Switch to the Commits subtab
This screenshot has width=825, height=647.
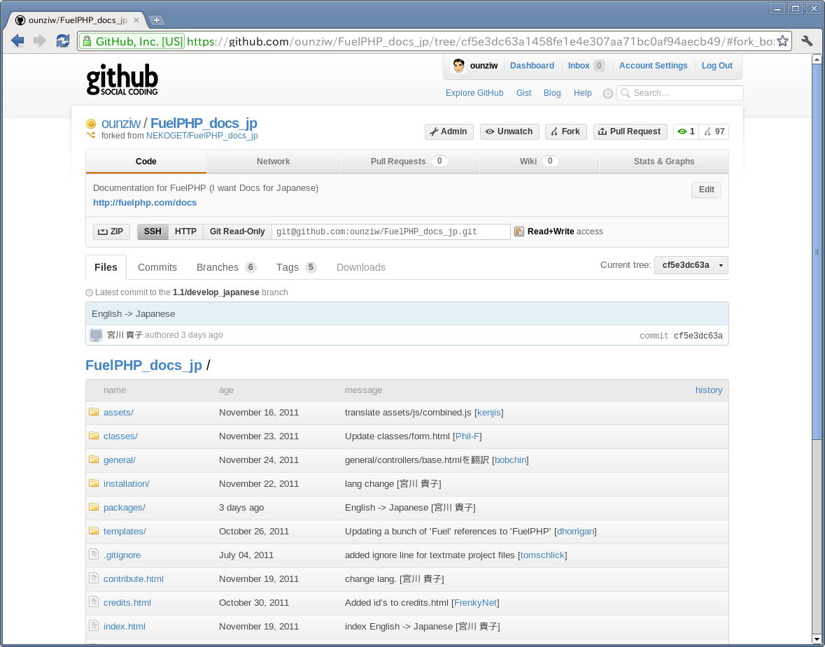(x=157, y=267)
